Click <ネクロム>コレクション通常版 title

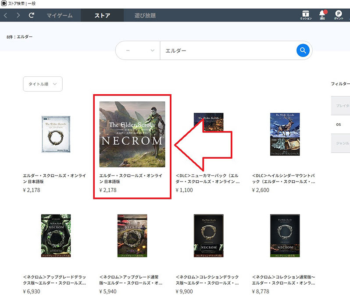coord(283,280)
